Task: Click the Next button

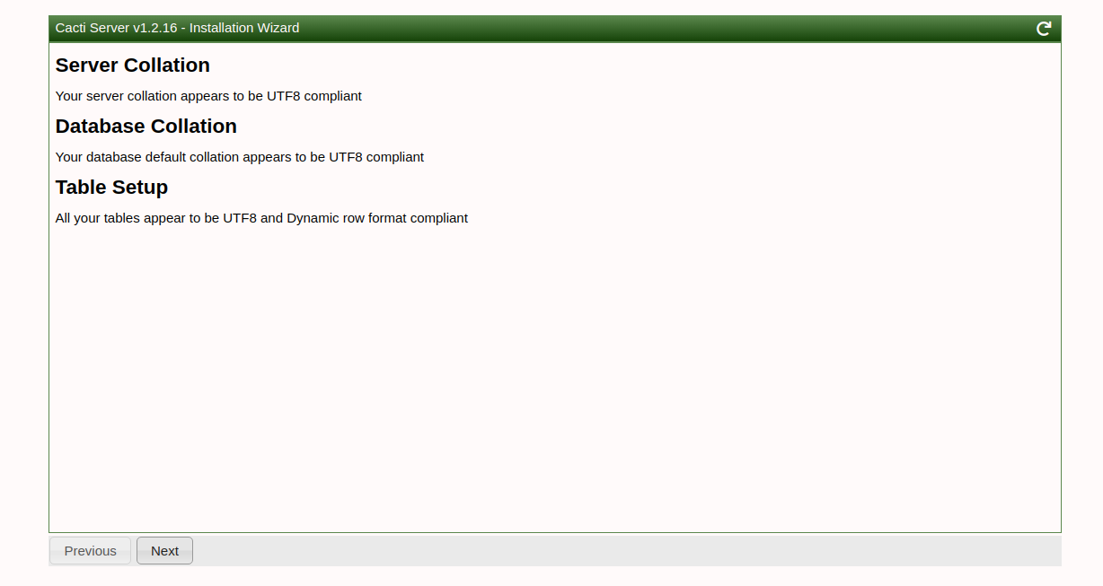Action: (164, 551)
